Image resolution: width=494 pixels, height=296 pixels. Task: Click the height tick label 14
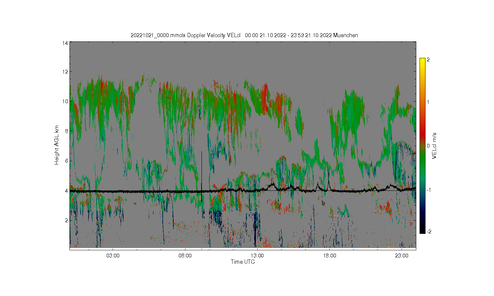click(x=66, y=43)
